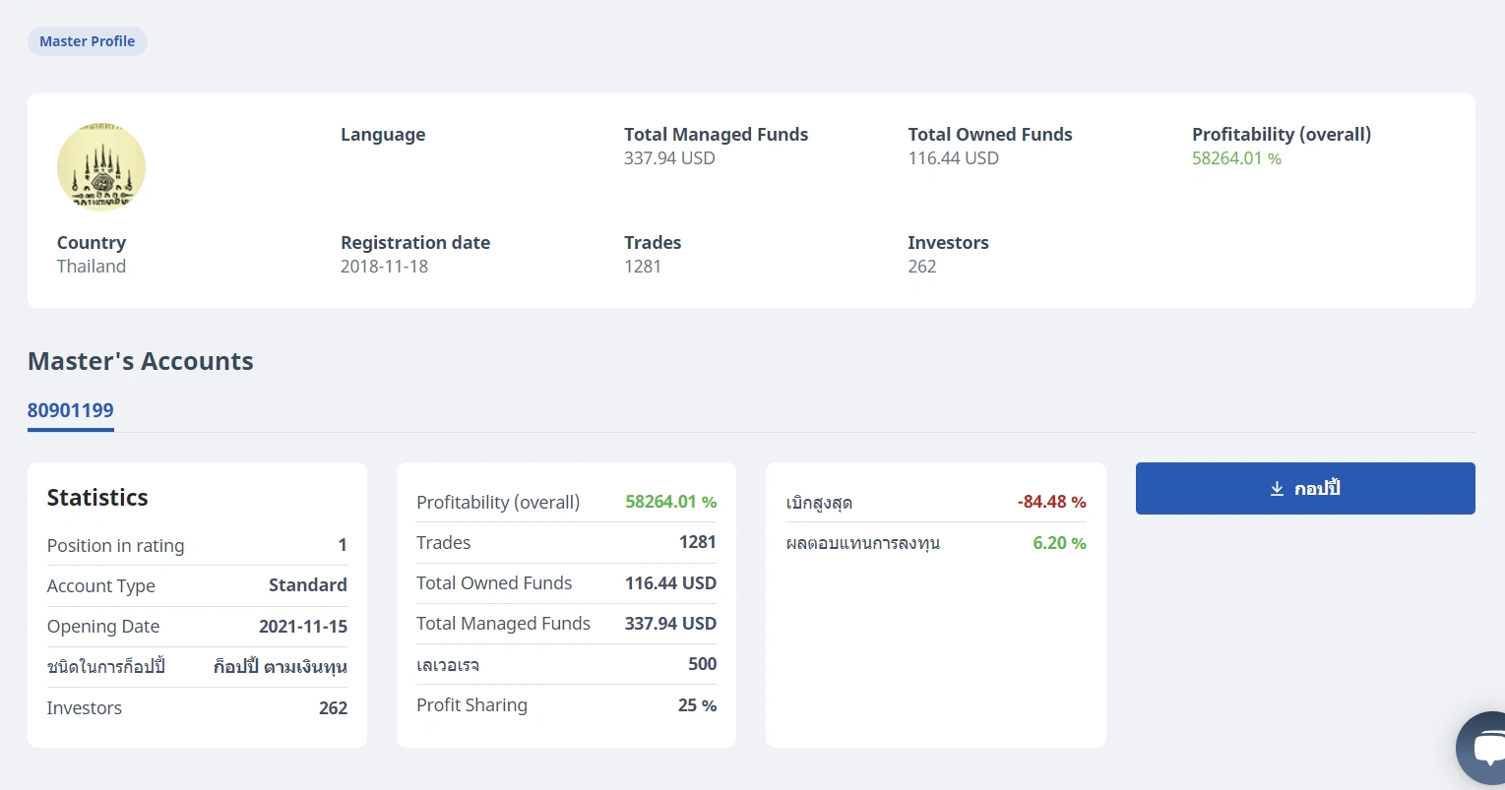Click the ก็อปปี้ ตามเงินทุน copy type value

281,667
